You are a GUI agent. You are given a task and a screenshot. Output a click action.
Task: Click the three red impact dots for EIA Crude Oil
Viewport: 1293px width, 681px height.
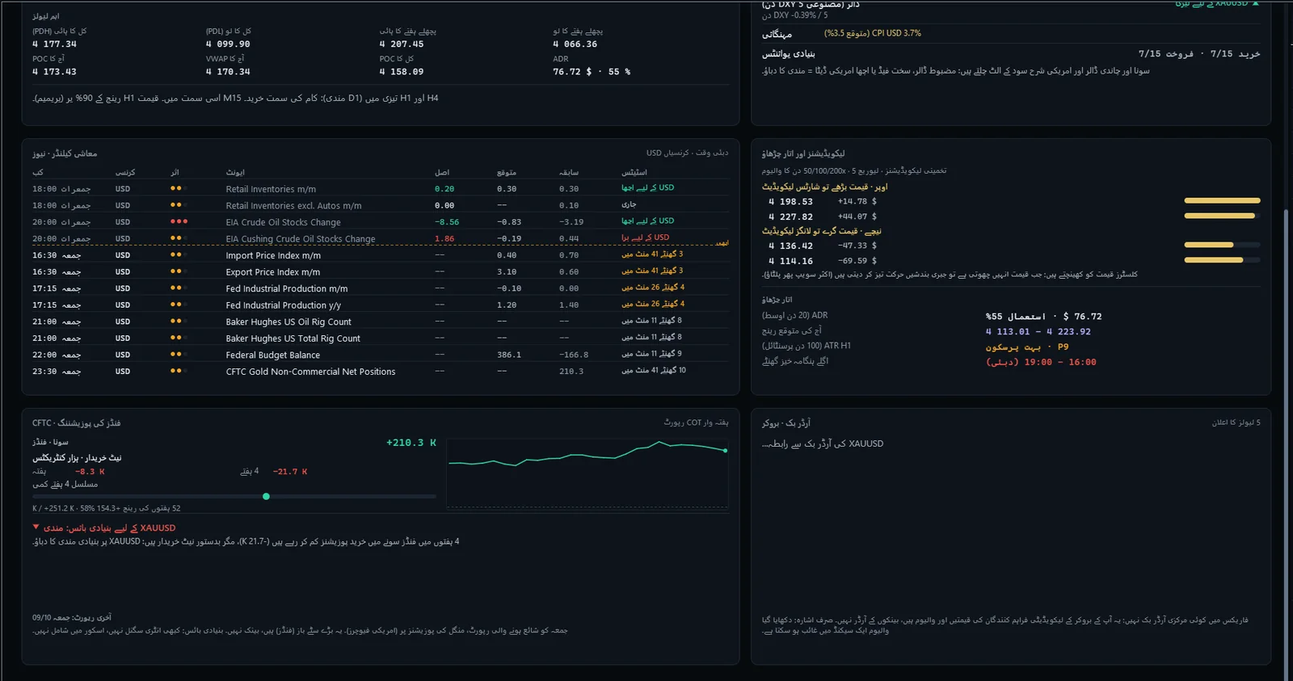[179, 221]
